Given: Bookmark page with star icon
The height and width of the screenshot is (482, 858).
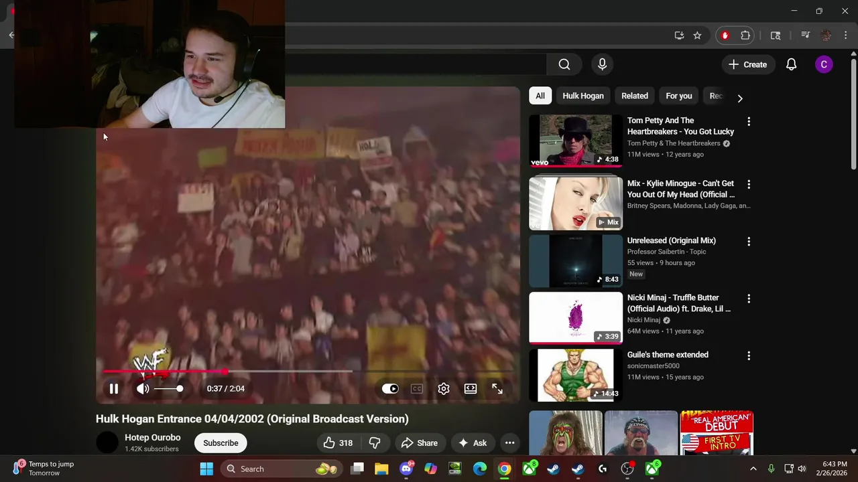Looking at the screenshot, I should [x=697, y=35].
